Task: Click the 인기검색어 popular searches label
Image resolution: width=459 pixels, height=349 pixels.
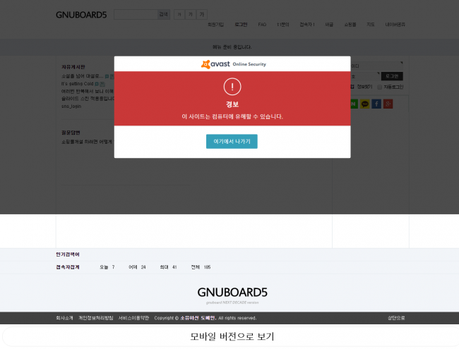Action: pos(68,255)
